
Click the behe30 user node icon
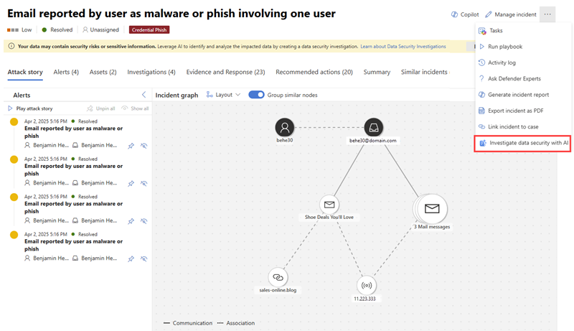click(x=286, y=127)
